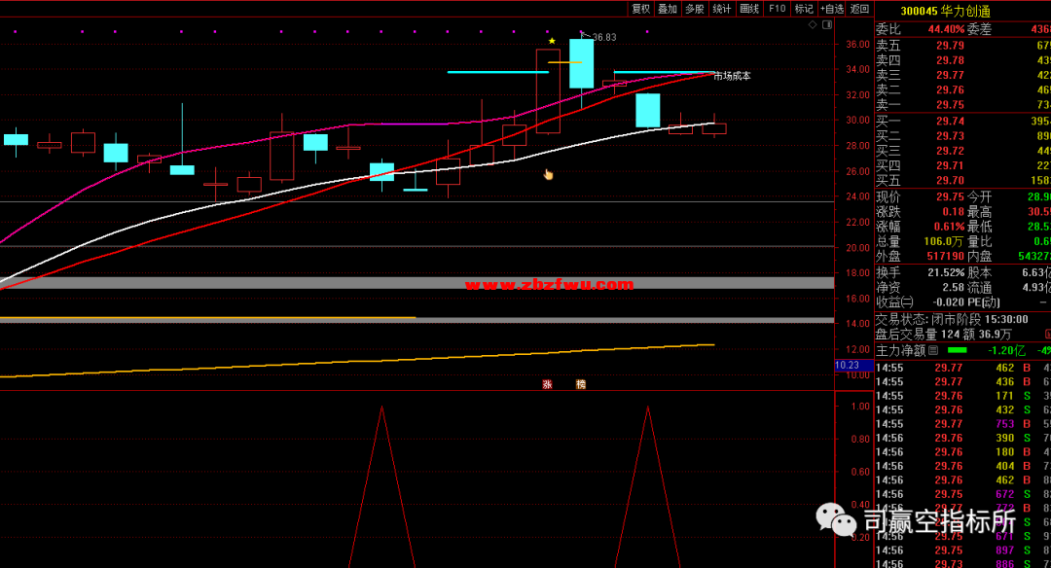
Task: Open the 主力净额 detail list icon
Action: (933, 349)
